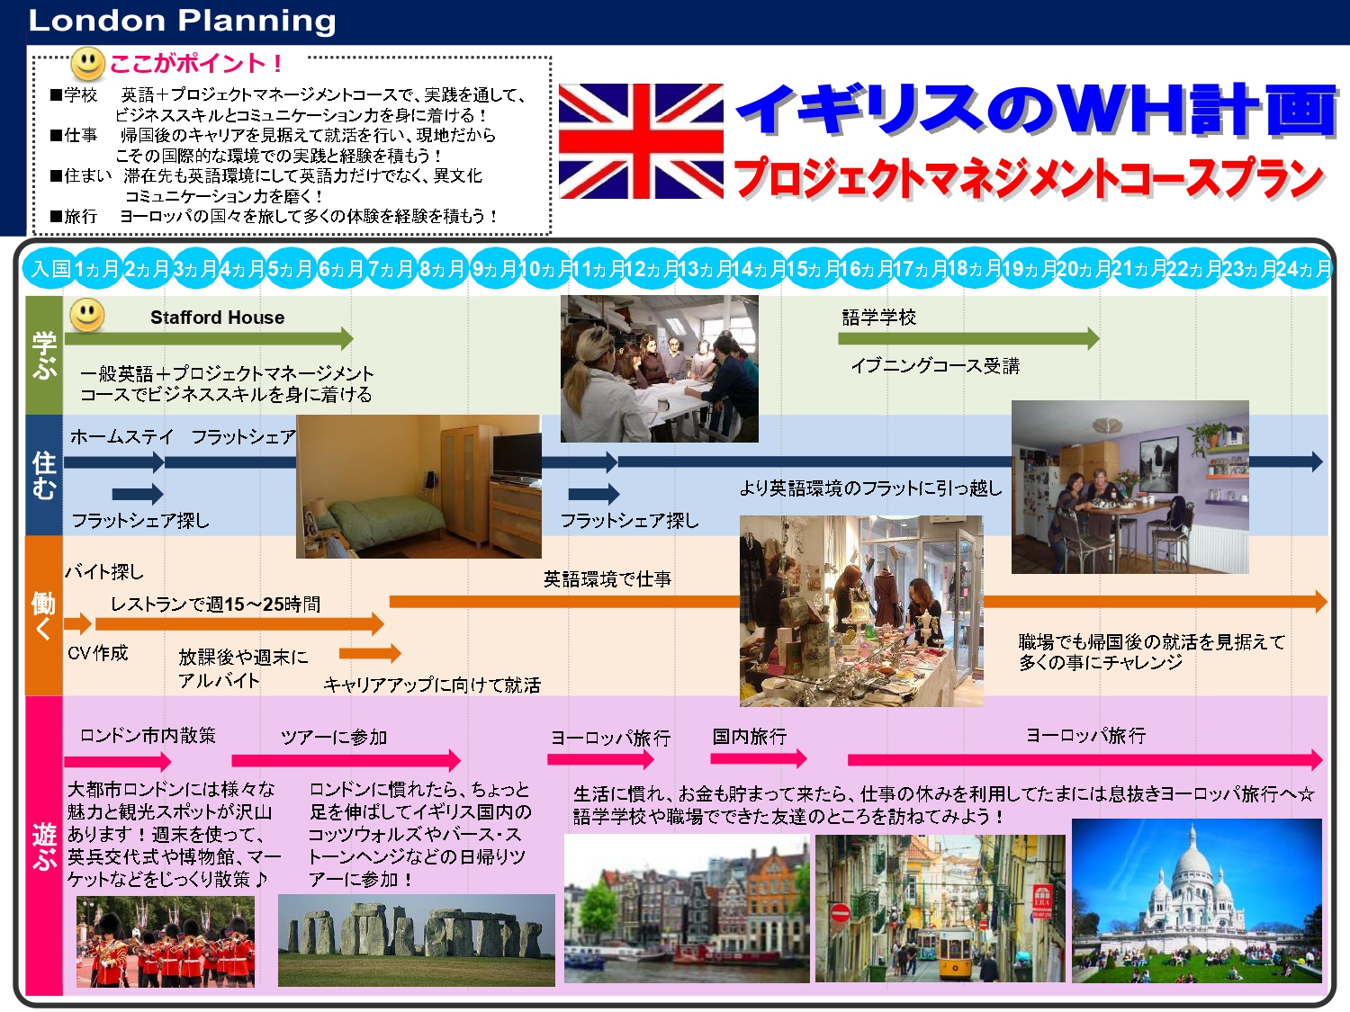Click the green arrow under Stafford House
The image size is (1350, 1012).
[209, 339]
